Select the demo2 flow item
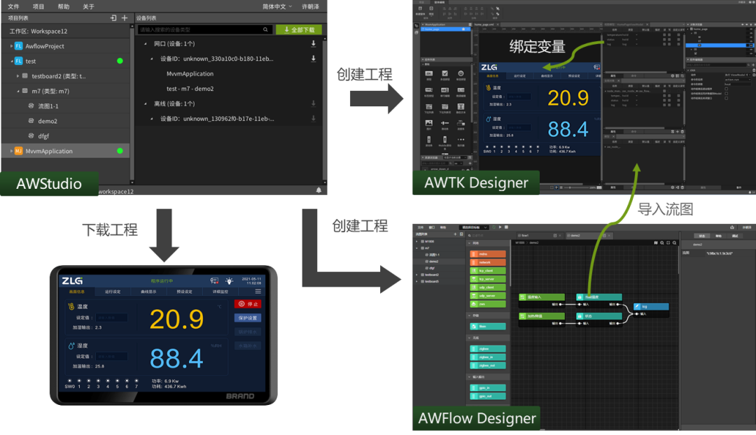This screenshot has height=435, width=756. [x=48, y=121]
